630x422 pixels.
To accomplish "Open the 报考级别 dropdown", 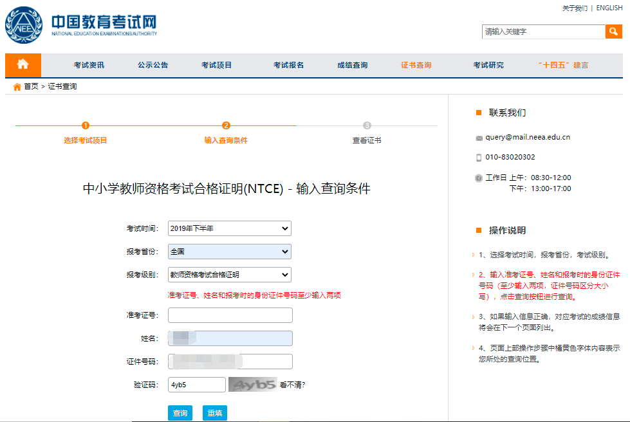I will pos(229,274).
